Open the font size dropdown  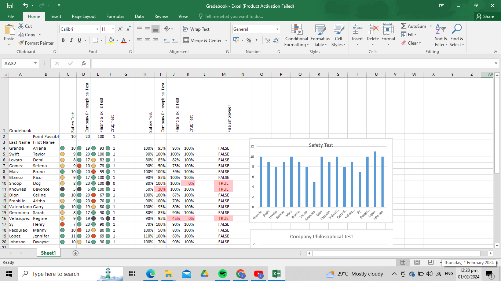coord(113,29)
